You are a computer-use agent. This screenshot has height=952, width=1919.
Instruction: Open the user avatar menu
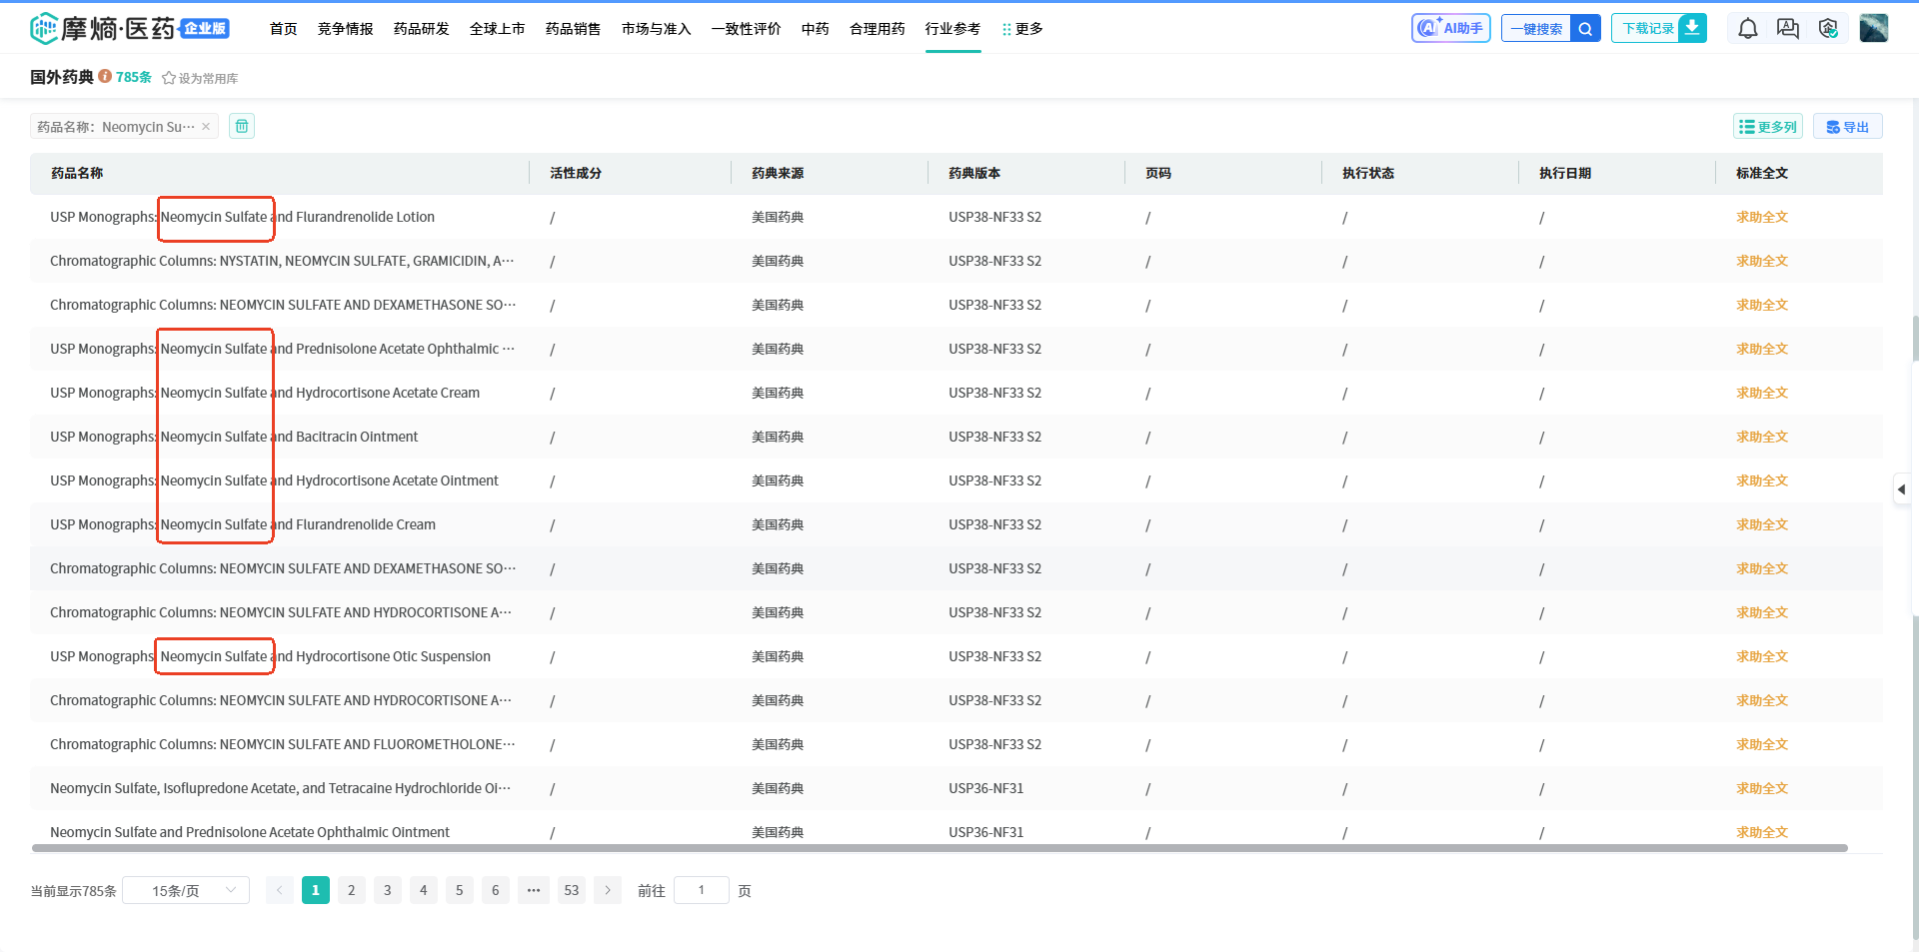coord(1873,28)
